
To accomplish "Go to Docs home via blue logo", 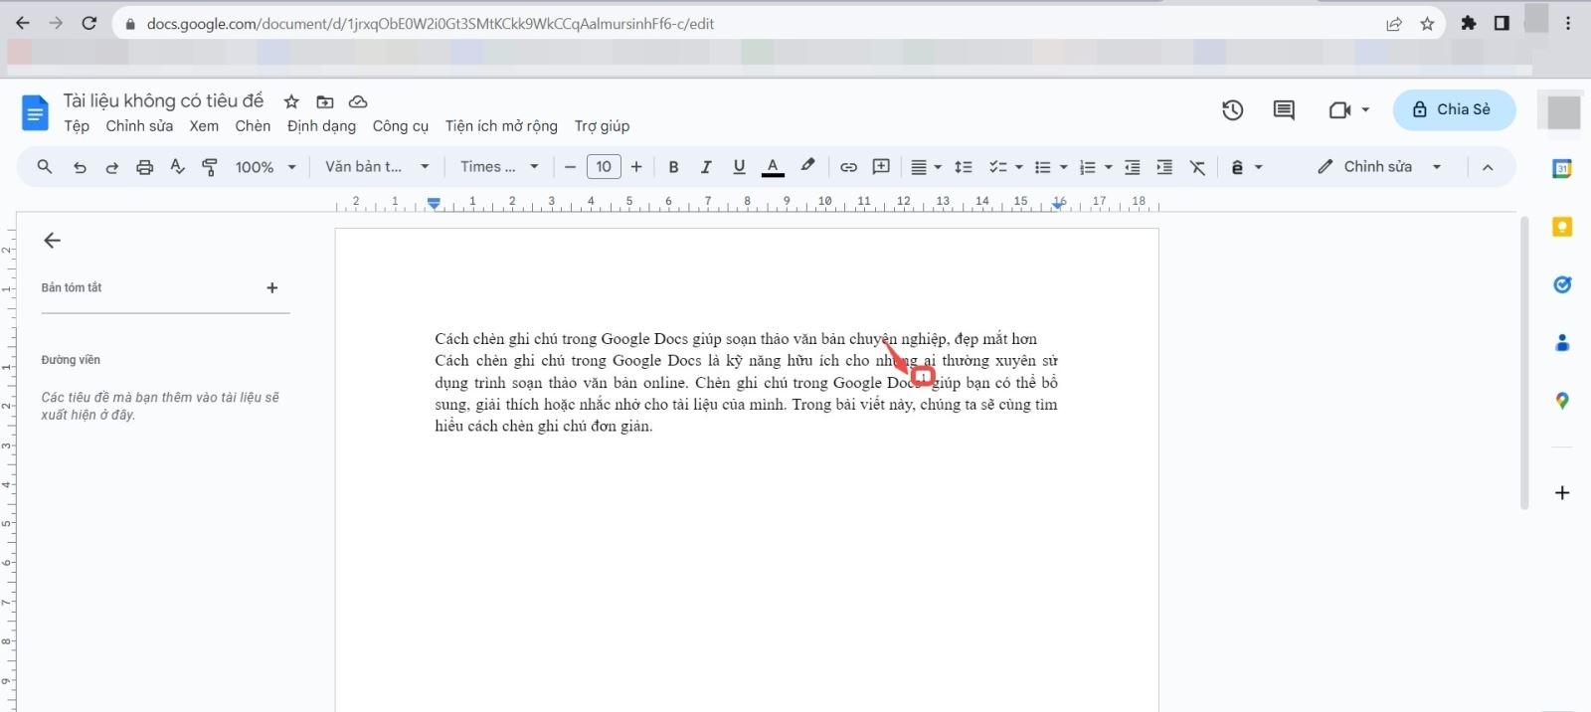I will 35,113.
